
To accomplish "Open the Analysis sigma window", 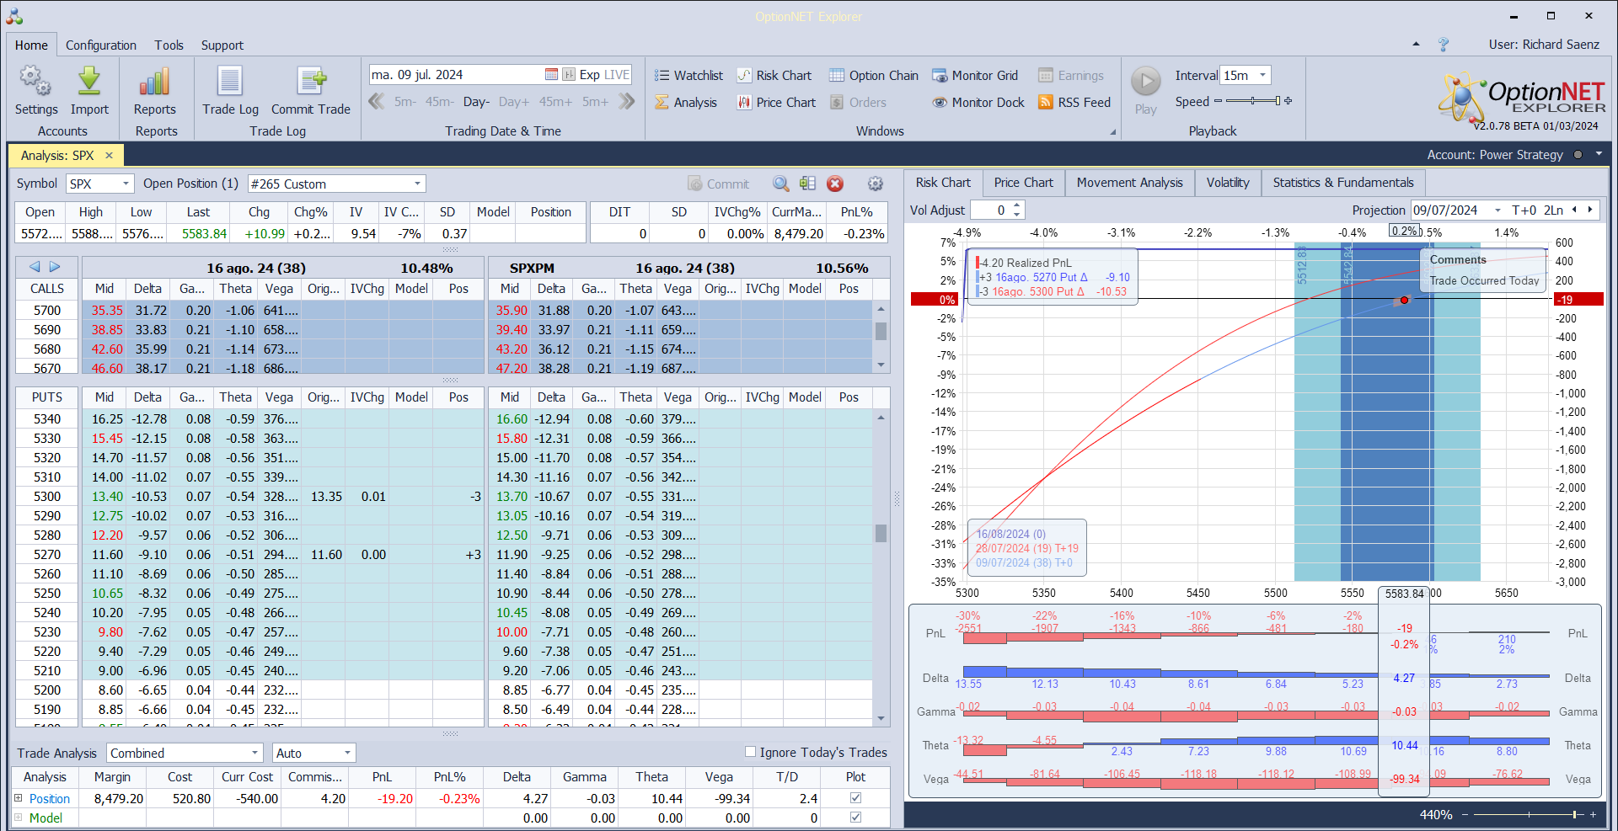I will (x=686, y=103).
